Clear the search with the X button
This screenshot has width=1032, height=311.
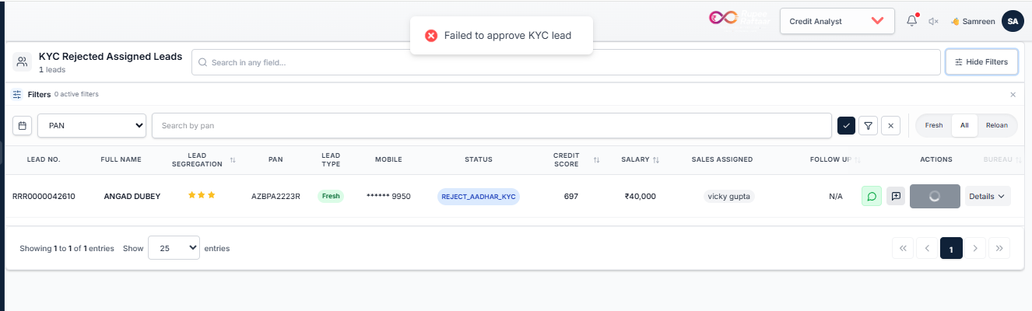coord(891,125)
